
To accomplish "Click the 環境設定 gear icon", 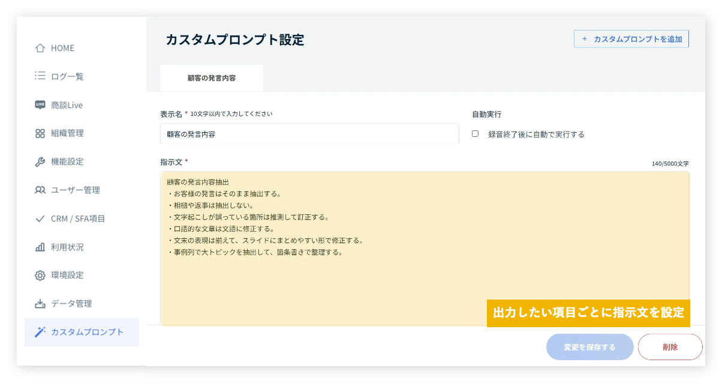I will coord(40,276).
